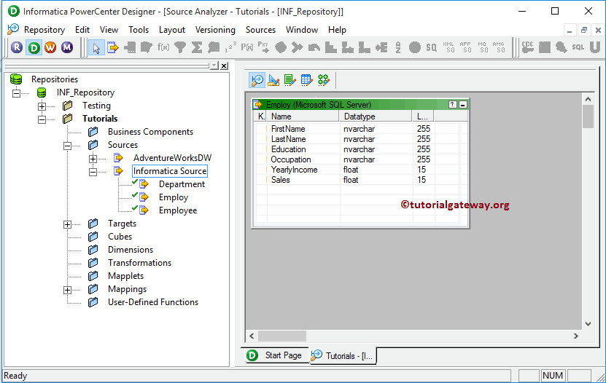Viewport: 606px width, 383px height.
Task: Collapse the INF_Repository node
Action: pyautogui.click(x=16, y=93)
